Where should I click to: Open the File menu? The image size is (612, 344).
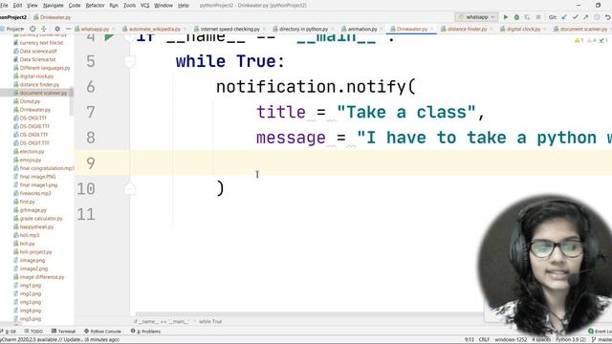pyautogui.click(x=4, y=6)
